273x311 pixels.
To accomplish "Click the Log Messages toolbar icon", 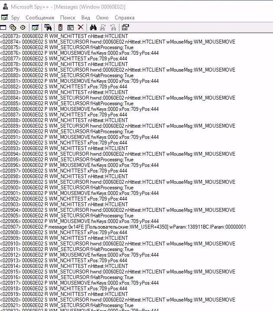I will coord(35,27).
